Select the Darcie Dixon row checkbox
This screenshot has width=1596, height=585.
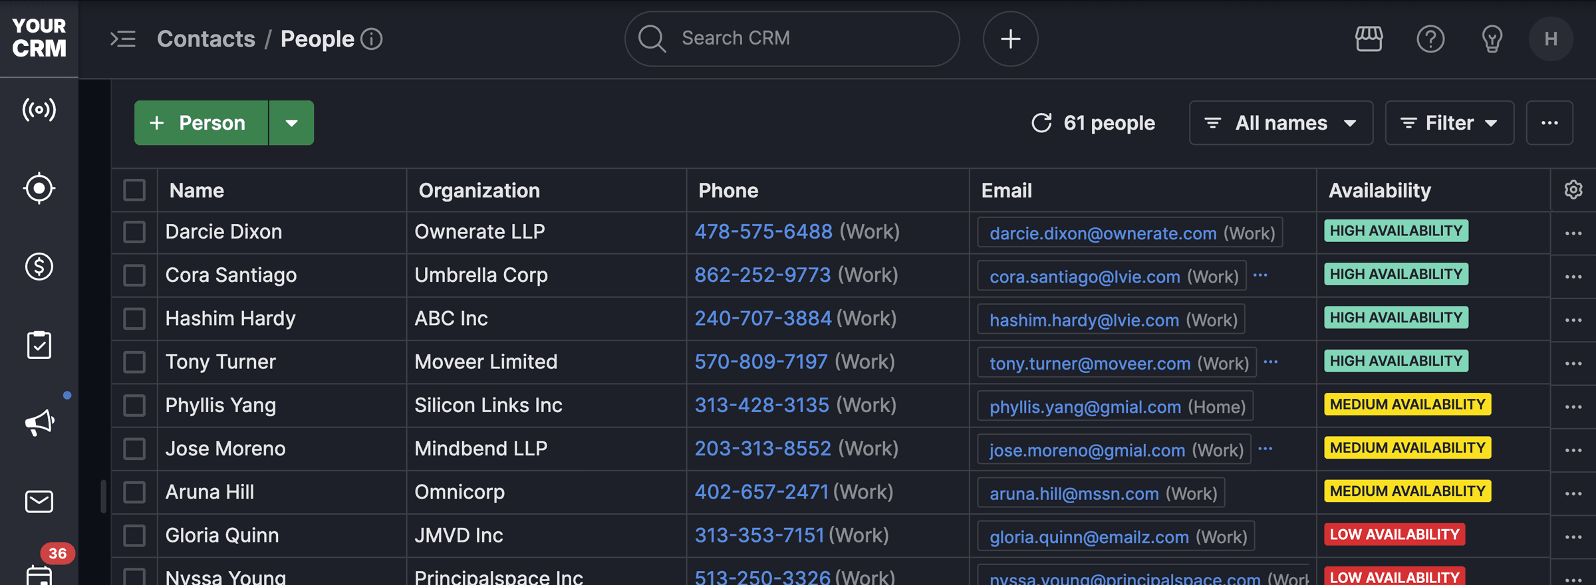click(x=134, y=232)
